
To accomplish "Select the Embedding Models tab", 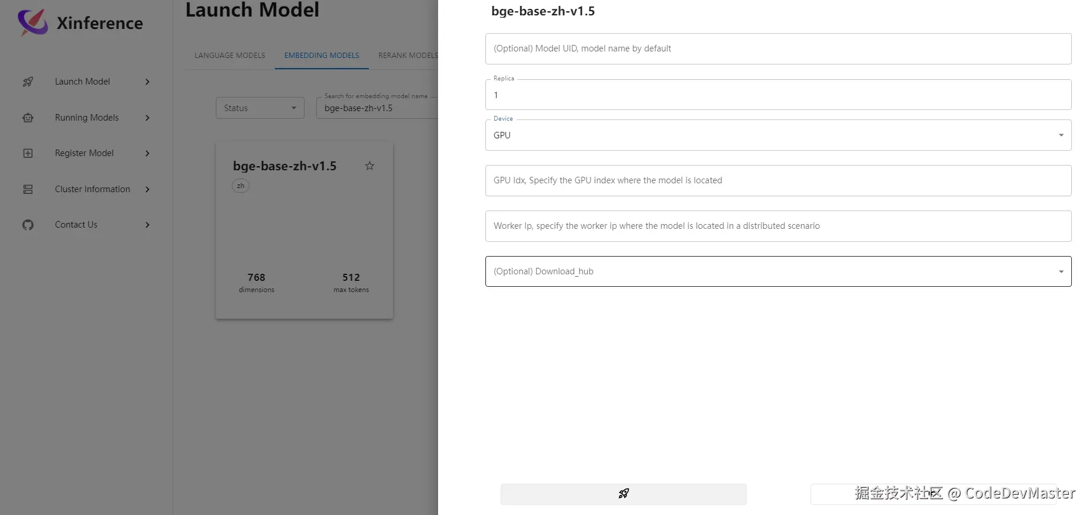I will pos(322,56).
